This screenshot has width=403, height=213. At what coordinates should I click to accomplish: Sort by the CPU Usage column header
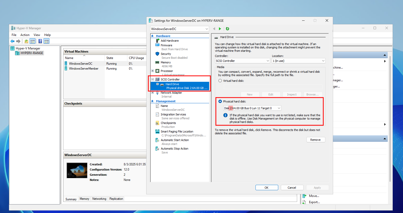point(137,58)
